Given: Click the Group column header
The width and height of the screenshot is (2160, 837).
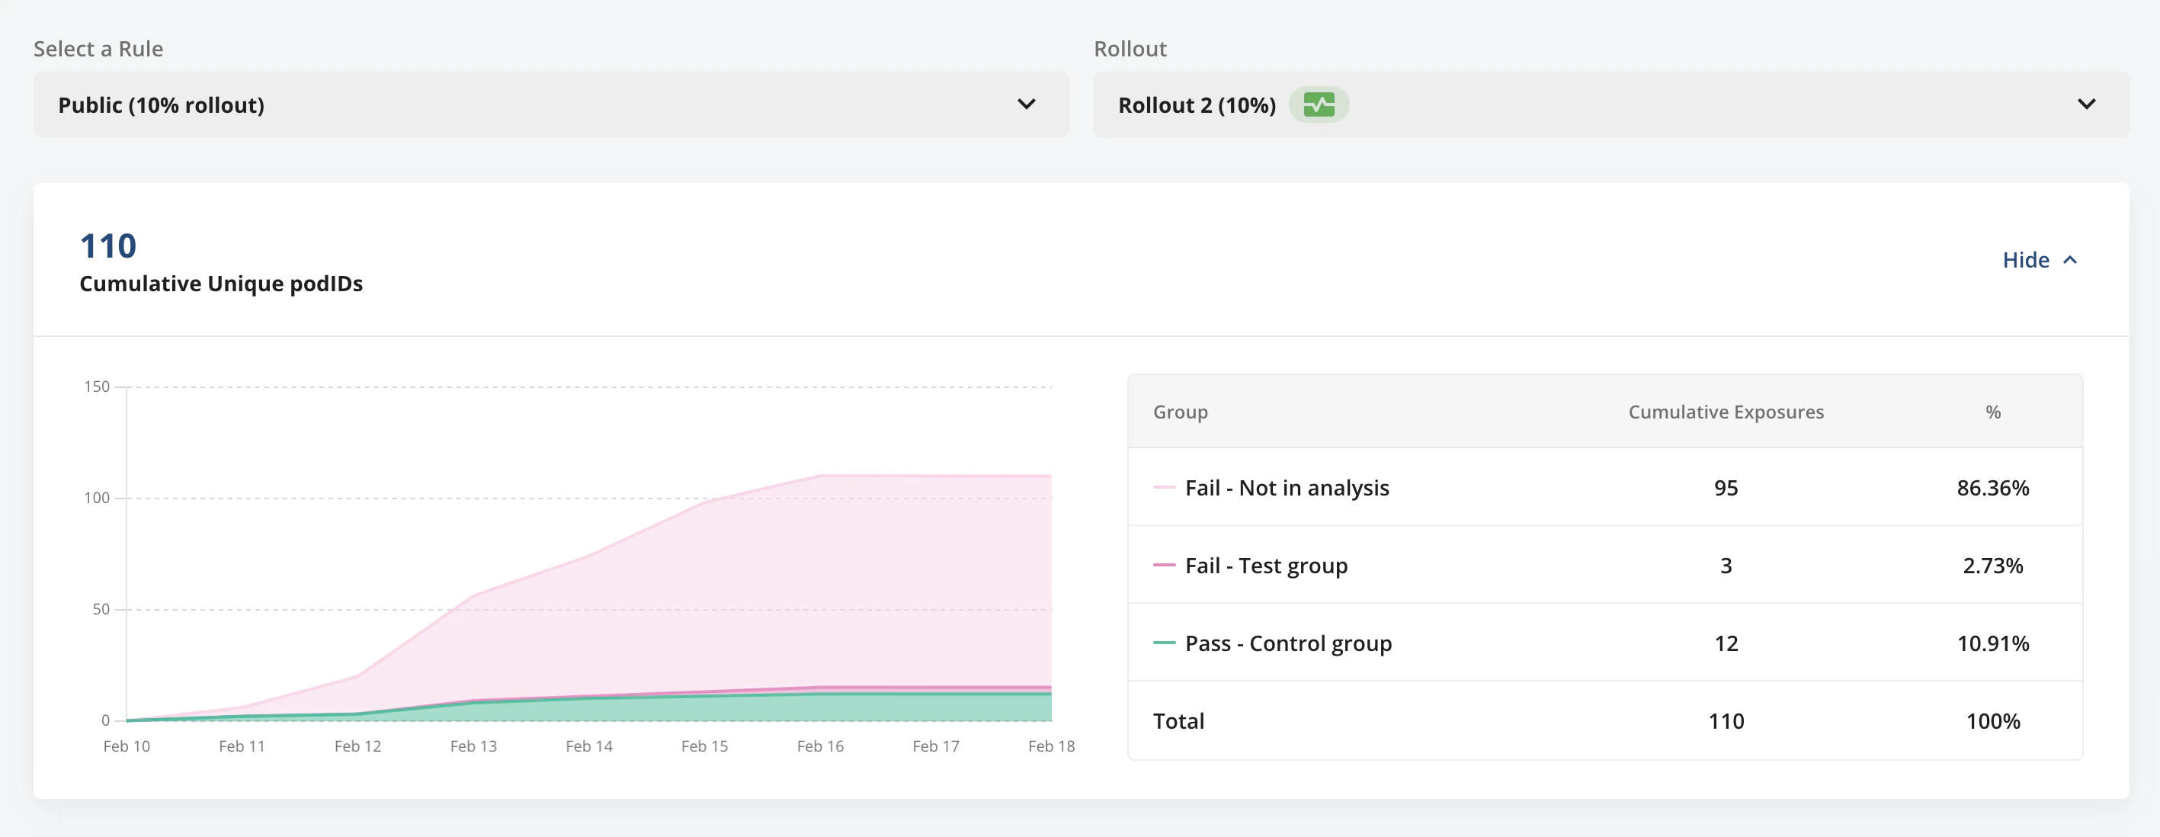Looking at the screenshot, I should [1180, 412].
